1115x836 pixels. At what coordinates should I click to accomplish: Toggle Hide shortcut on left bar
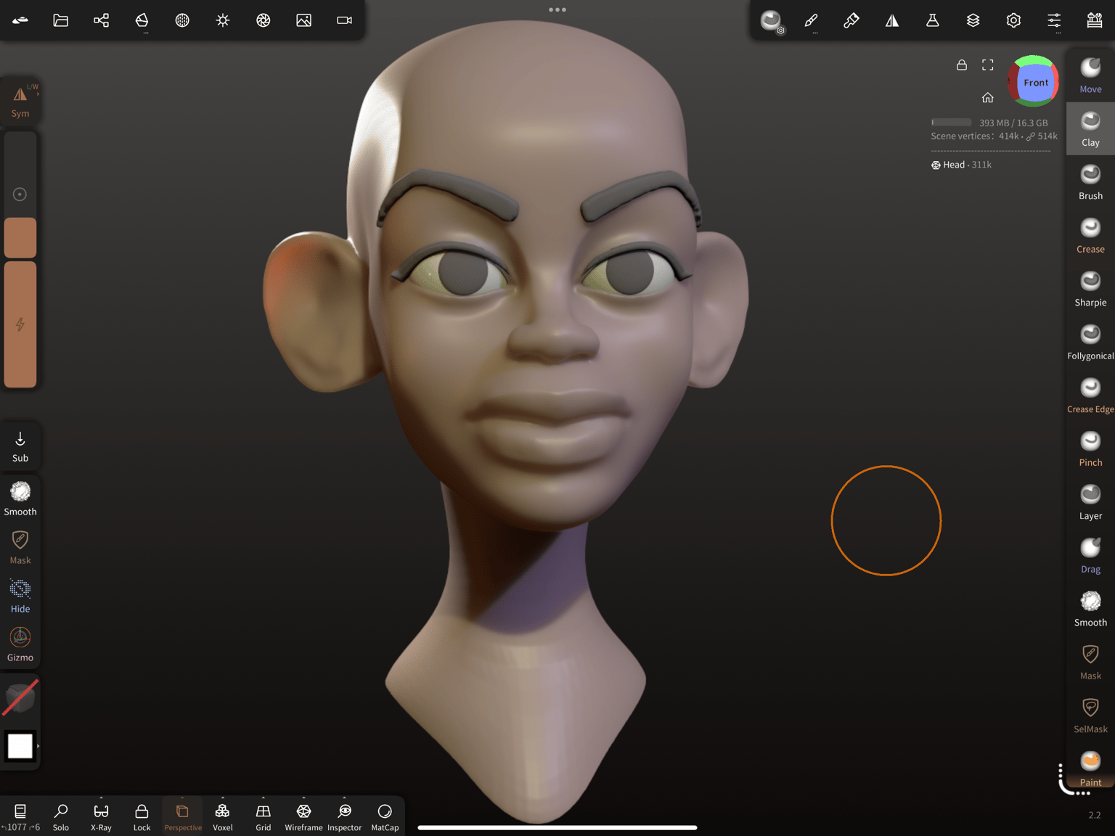point(20,596)
